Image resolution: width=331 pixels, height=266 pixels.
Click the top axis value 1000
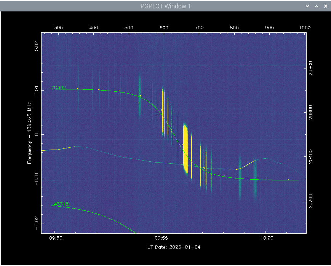point(305,28)
